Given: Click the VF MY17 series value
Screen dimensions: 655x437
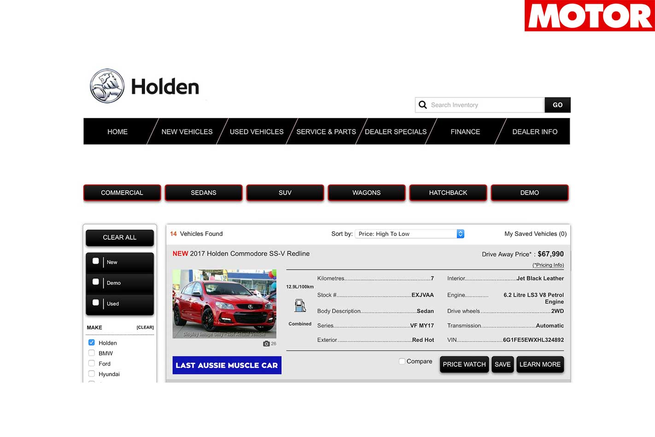Looking at the screenshot, I should [422, 325].
